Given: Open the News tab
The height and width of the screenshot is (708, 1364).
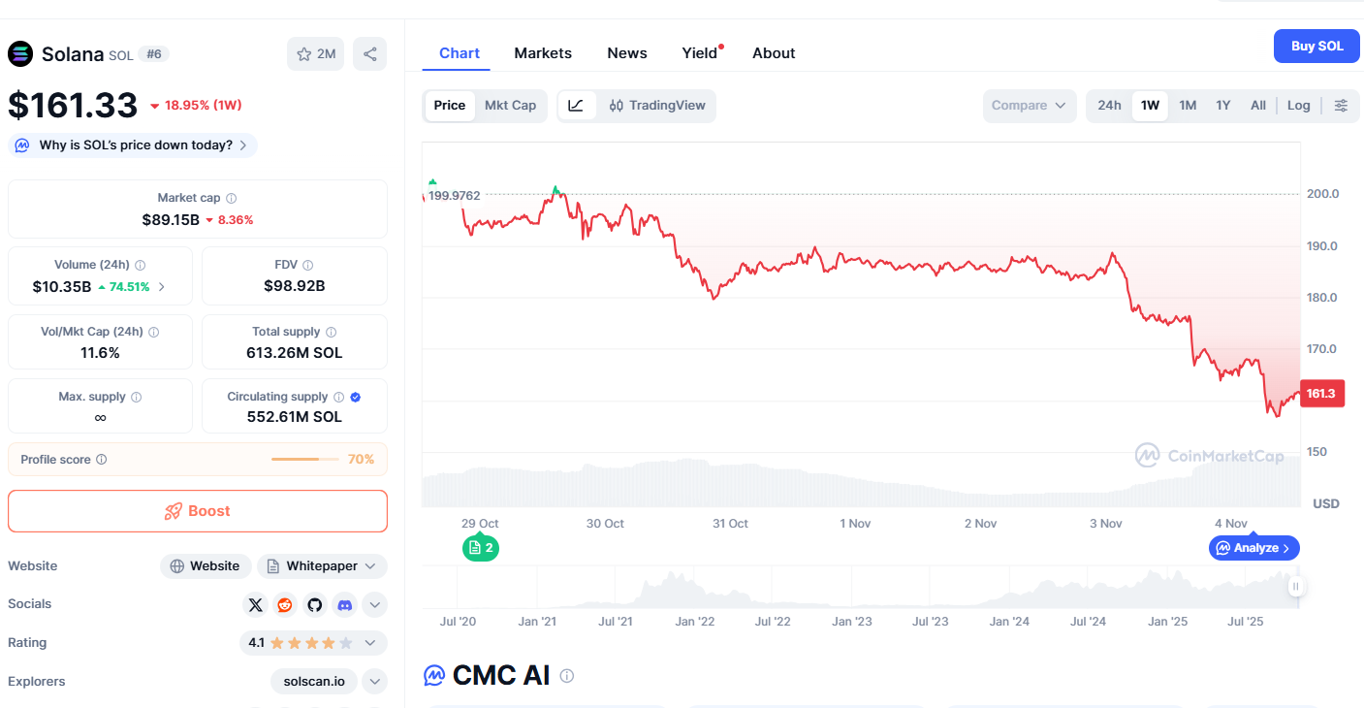Looking at the screenshot, I should 627,53.
